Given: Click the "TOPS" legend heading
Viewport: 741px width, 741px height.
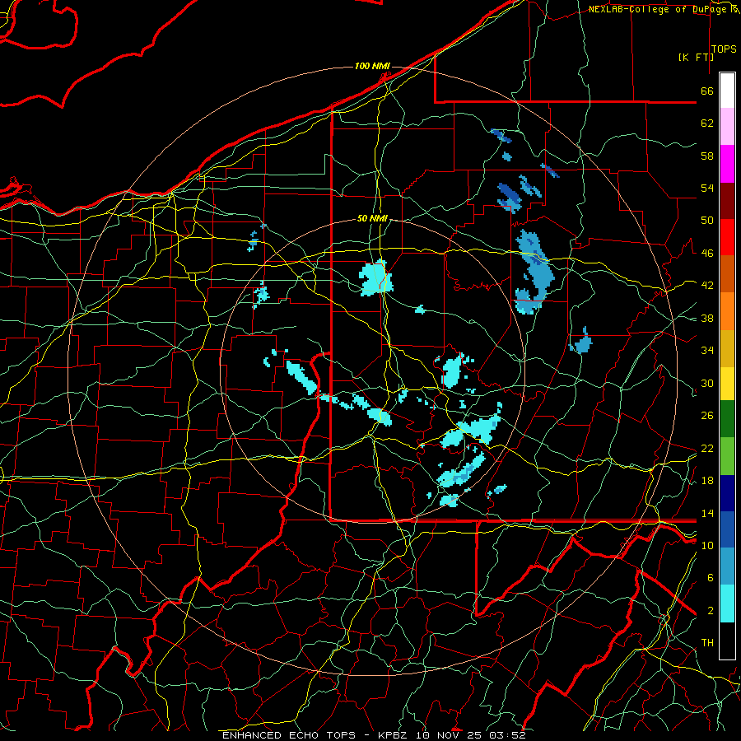Looking at the screenshot, I should 724,49.
